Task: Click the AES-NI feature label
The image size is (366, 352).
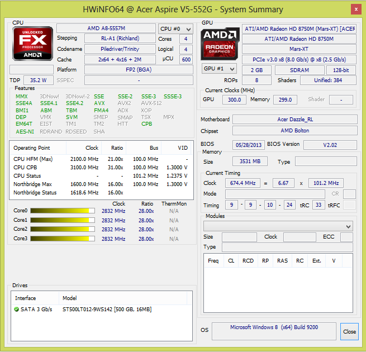Action: coord(25,132)
